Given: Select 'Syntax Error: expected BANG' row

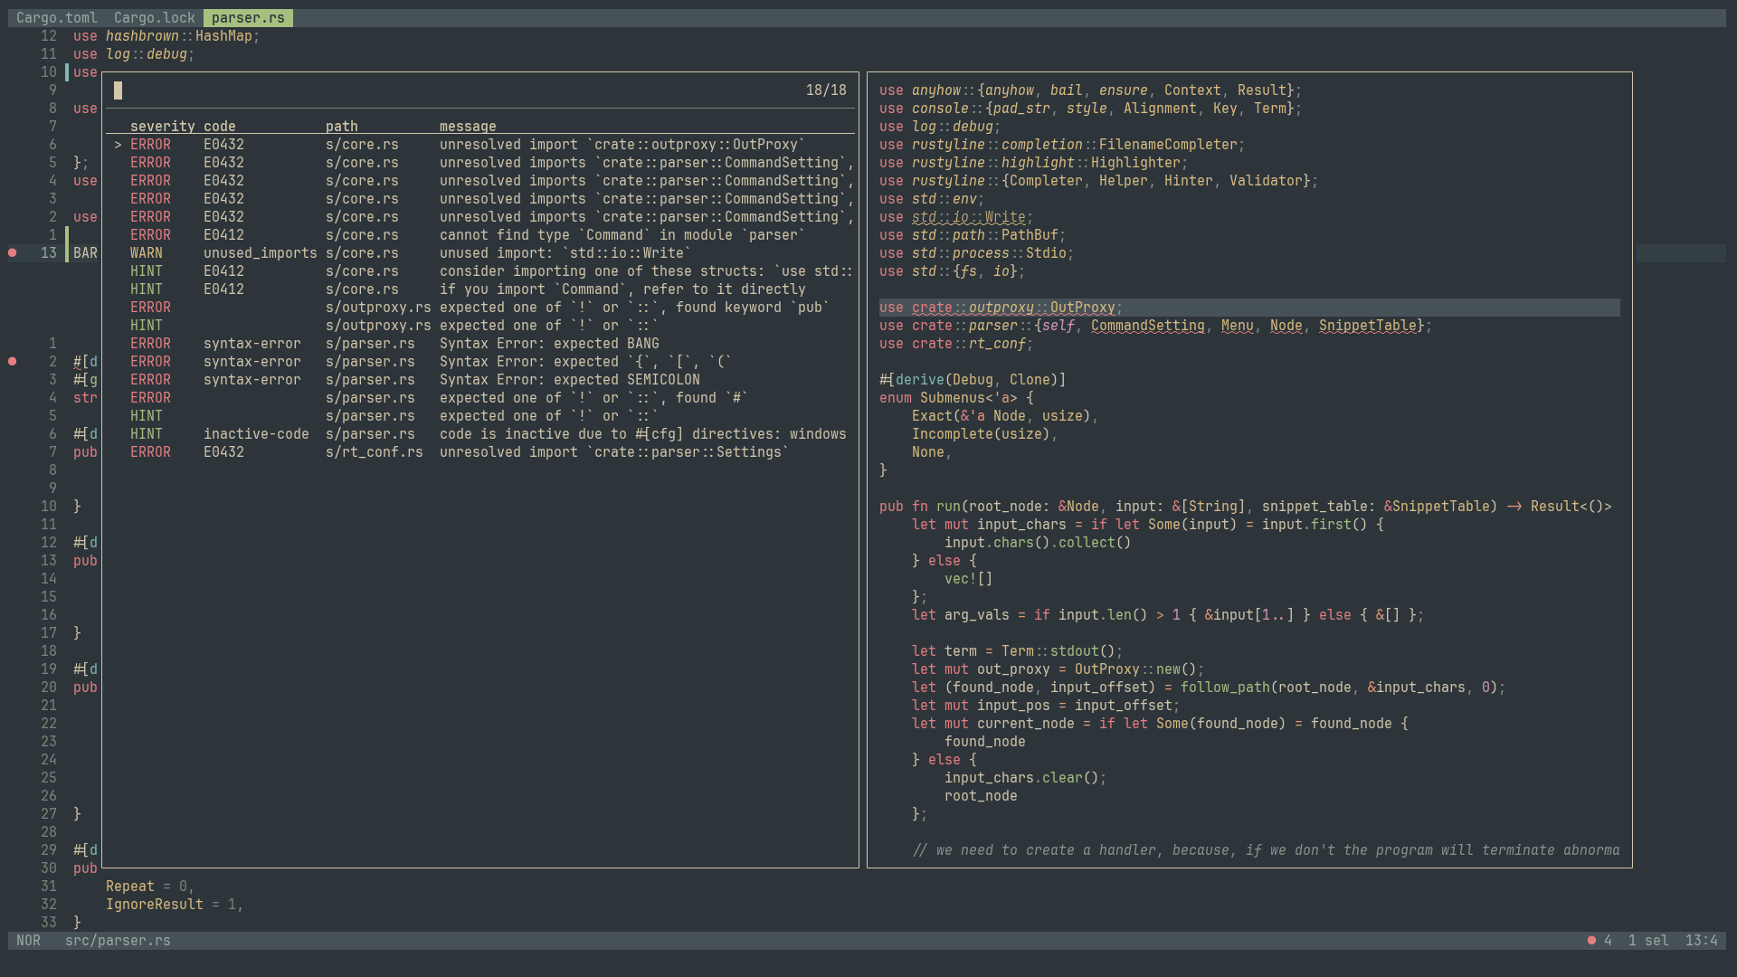Looking at the screenshot, I should tap(480, 344).
